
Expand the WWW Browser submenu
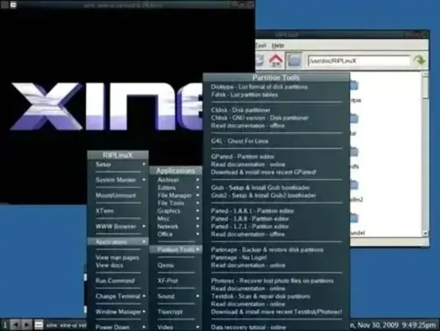(117, 226)
